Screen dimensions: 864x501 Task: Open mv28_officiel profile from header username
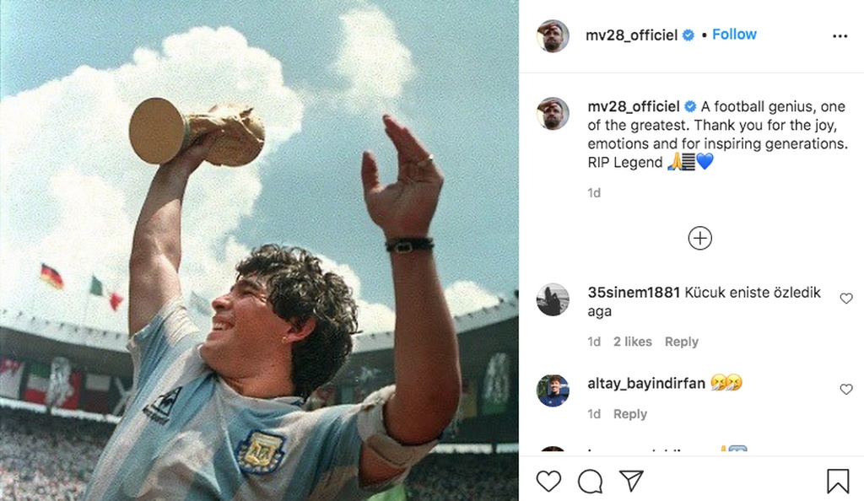[632, 35]
